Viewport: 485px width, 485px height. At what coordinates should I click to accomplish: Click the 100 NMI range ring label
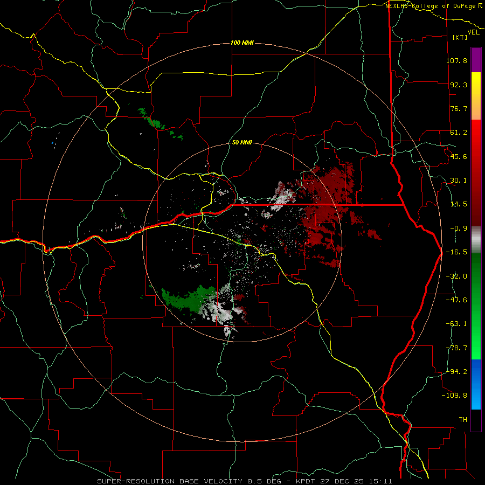coord(242,43)
